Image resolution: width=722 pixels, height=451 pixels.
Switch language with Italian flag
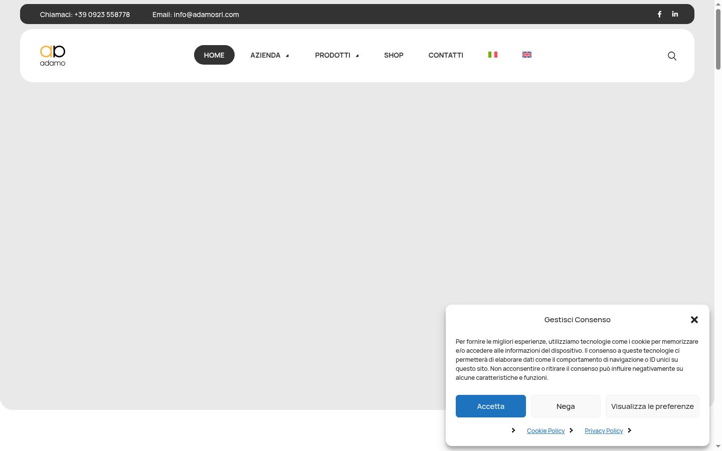point(493,55)
